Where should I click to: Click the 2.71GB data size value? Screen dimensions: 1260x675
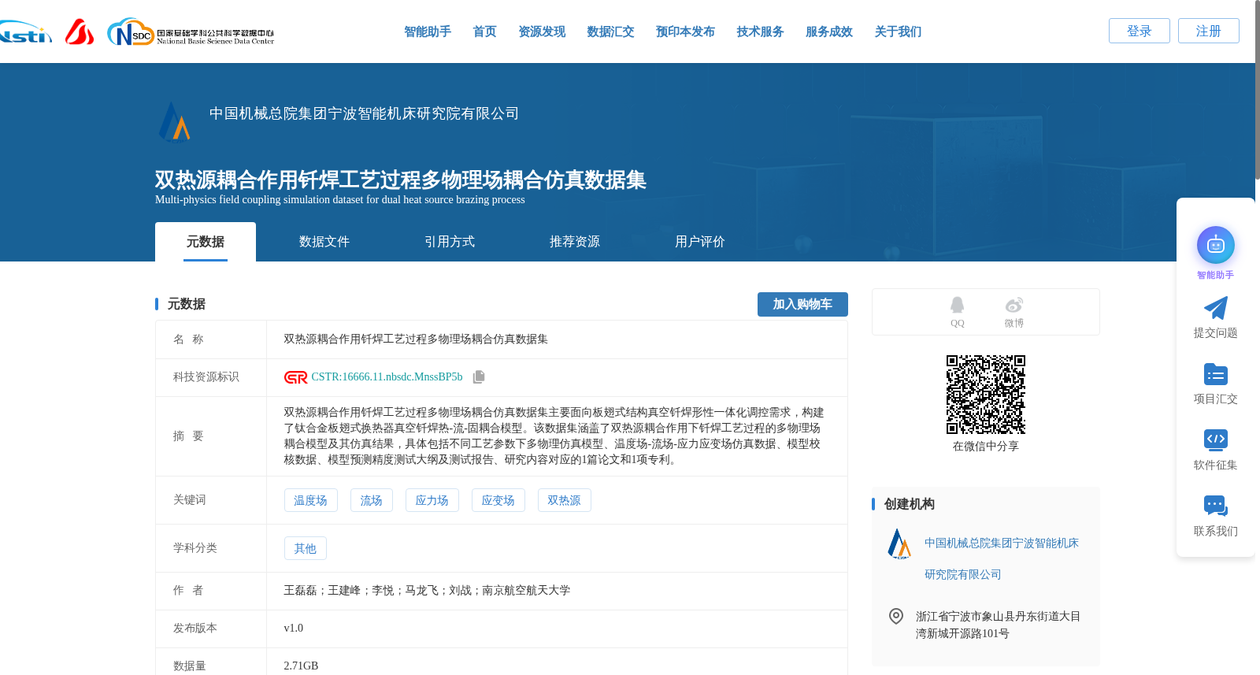click(x=301, y=666)
